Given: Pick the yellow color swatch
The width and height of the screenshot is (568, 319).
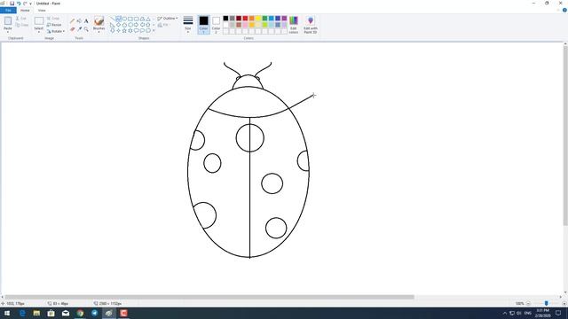Looking at the screenshot, I should click(258, 18).
